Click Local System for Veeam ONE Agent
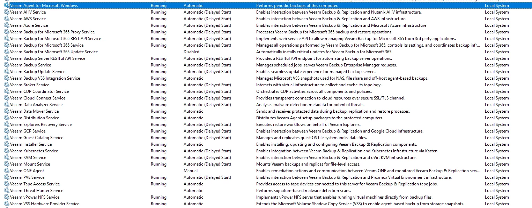 497,171
